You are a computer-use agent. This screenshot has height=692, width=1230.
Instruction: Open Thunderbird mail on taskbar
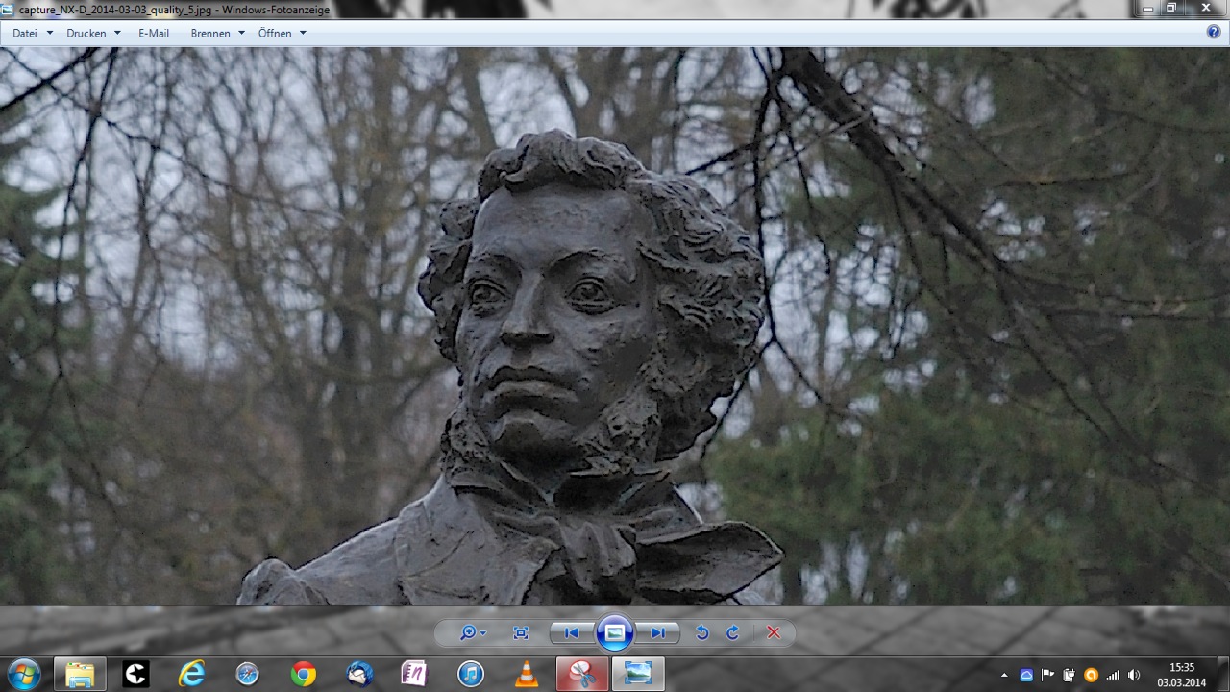[x=358, y=675]
